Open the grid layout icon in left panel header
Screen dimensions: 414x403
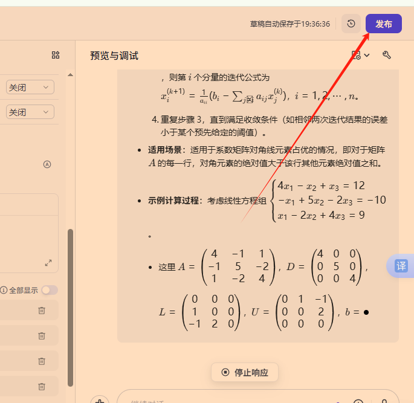click(56, 55)
